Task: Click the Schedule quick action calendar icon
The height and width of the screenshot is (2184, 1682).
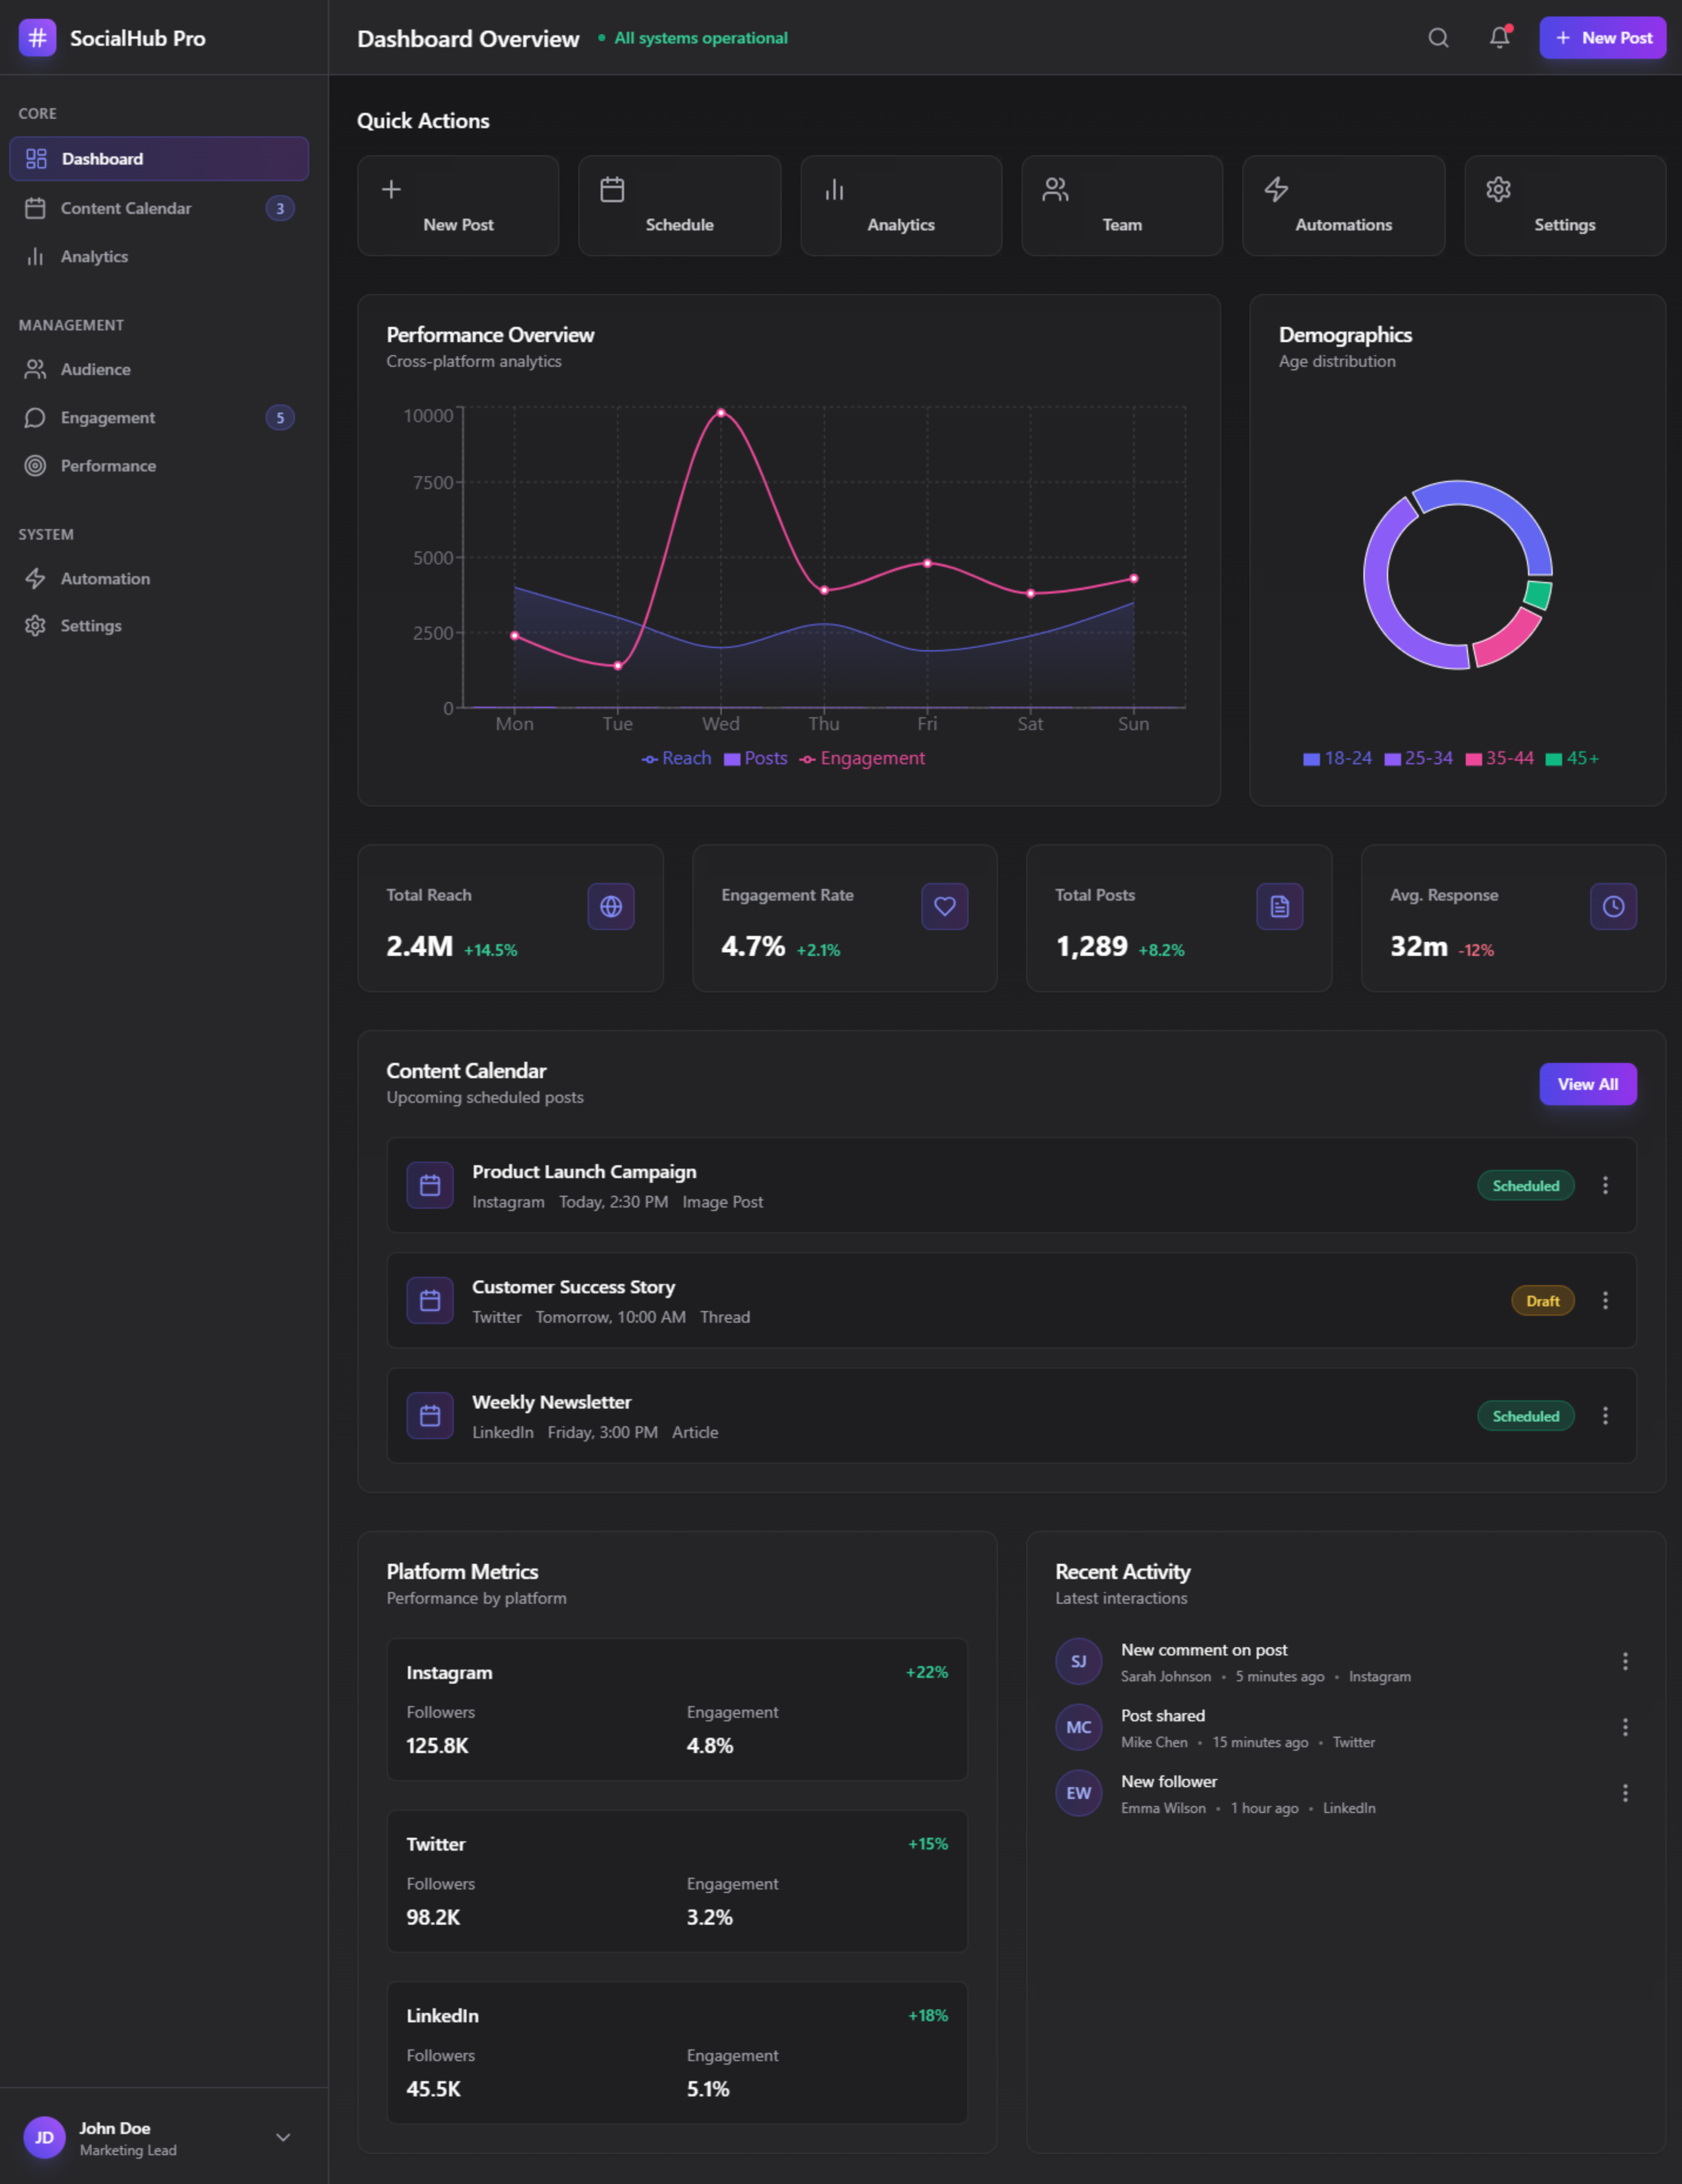Action: 612,189
